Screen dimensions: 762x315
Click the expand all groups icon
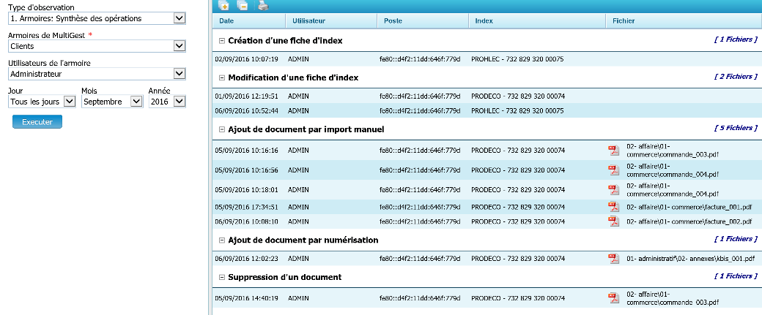pyautogui.click(x=224, y=5)
